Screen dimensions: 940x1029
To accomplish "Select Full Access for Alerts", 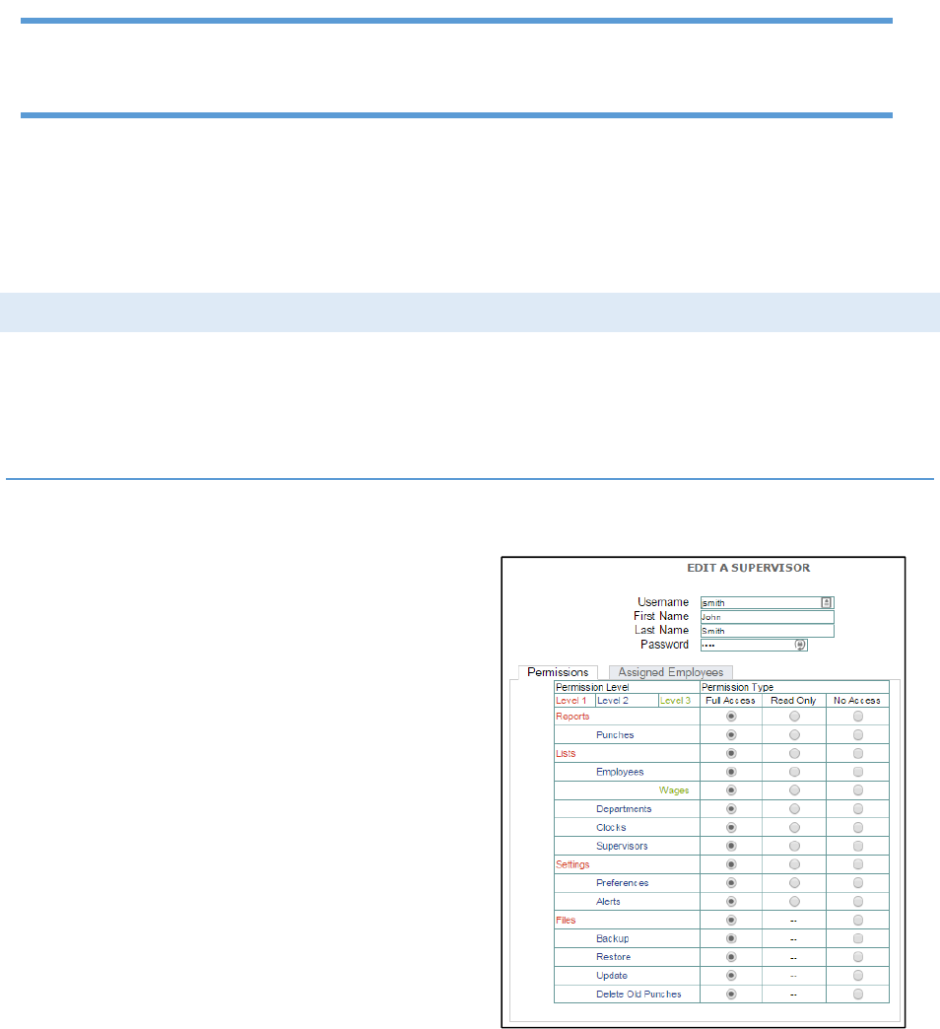I will (x=731, y=902).
